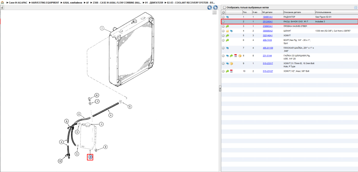Select callout 10 on the diagram
The height and width of the screenshot is (172, 358).
(60, 161)
